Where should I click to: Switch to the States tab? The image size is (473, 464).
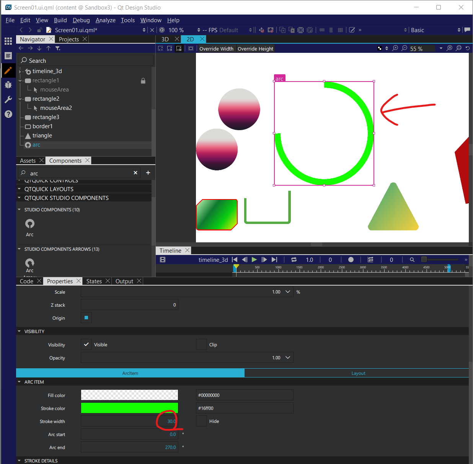point(94,281)
